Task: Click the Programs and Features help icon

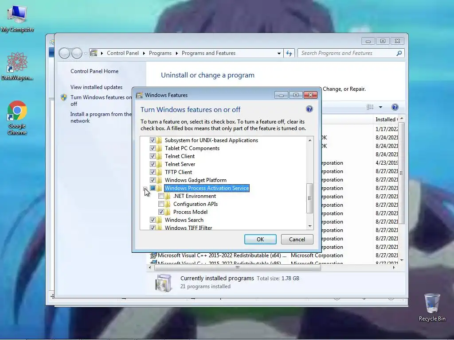Action: (x=395, y=107)
